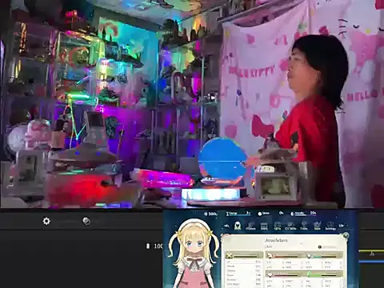Open the Gifts menu icon
Image resolution: width=384 pixels, height=288 pixels.
(278, 226)
